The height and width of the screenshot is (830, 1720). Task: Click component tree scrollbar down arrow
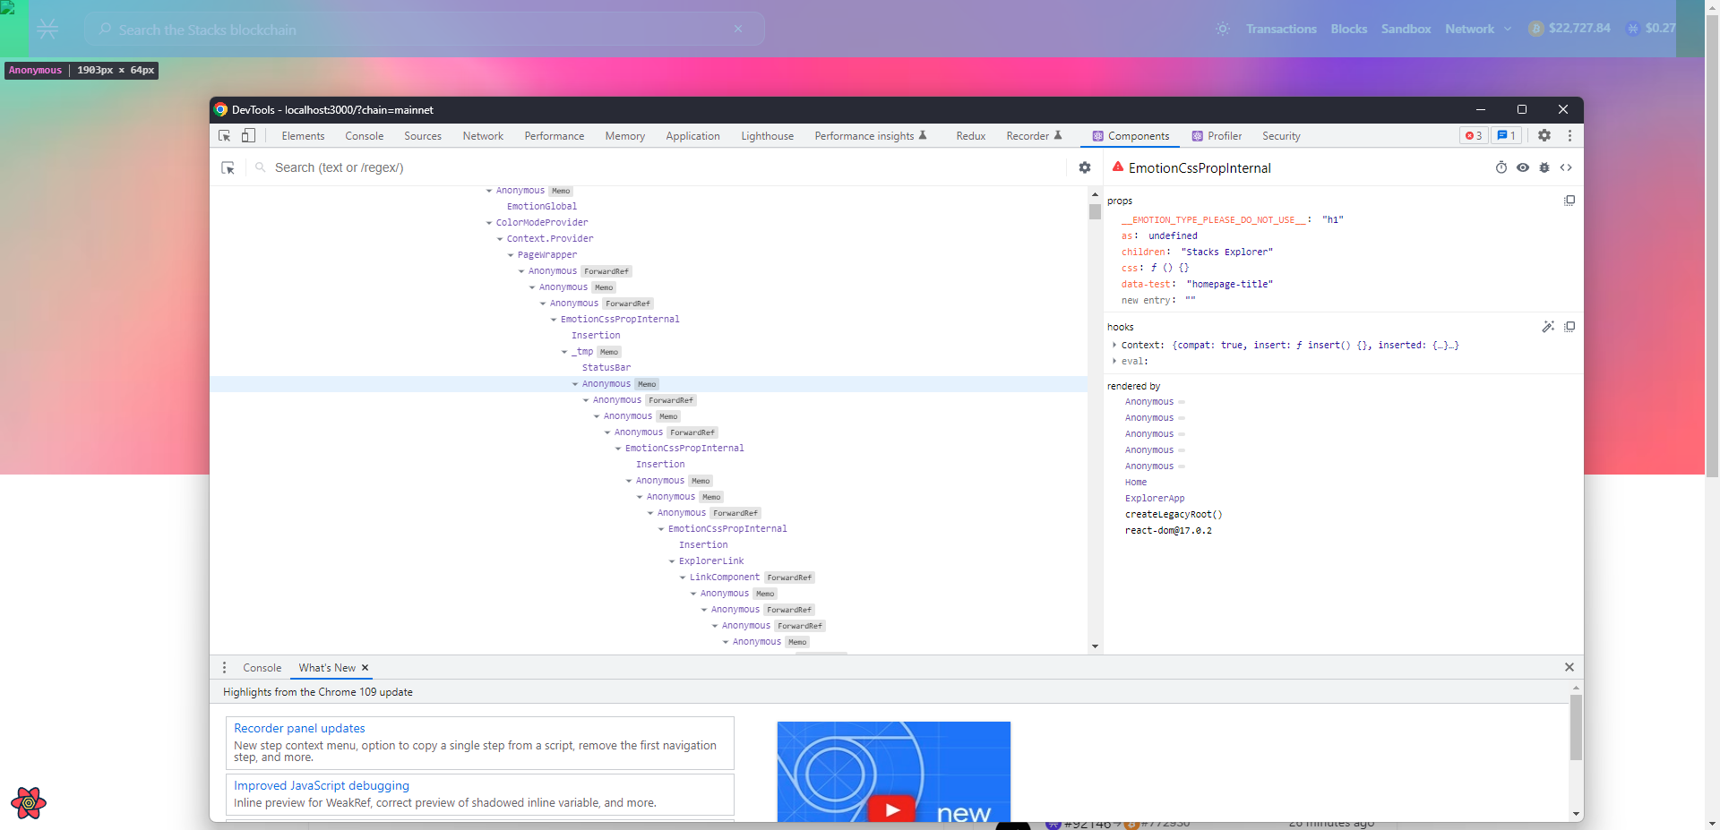click(1095, 646)
